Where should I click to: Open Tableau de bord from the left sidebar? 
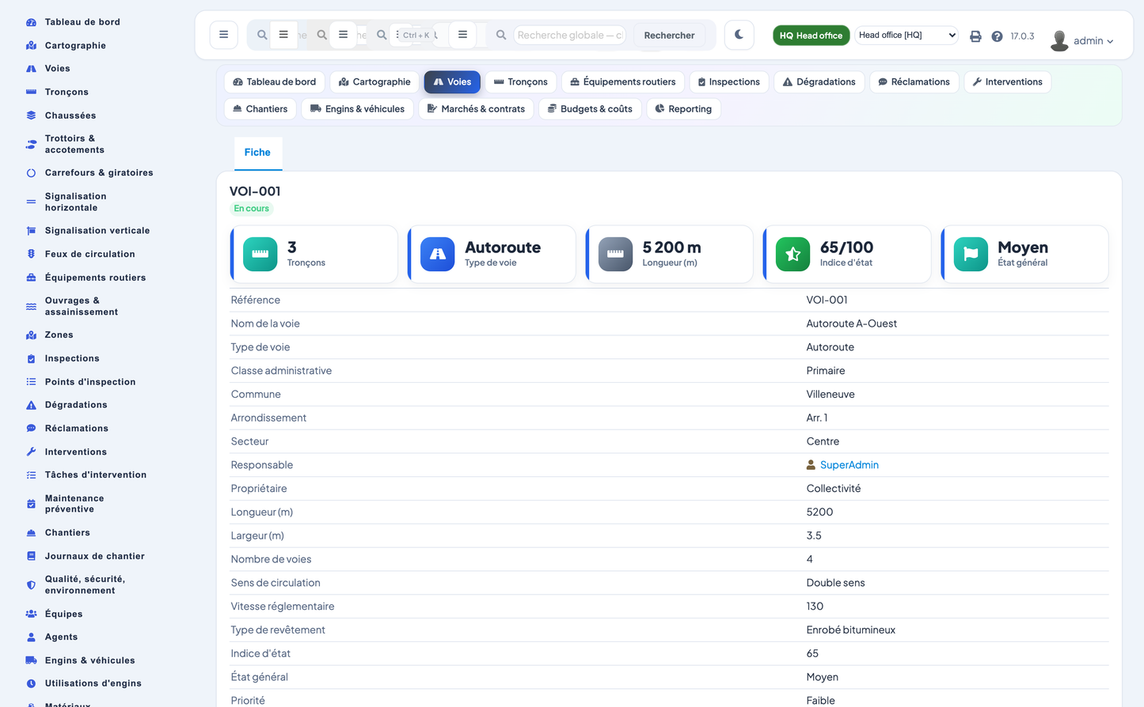pos(82,22)
